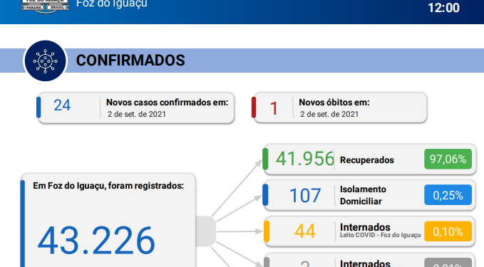This screenshot has height=267, width=484.
Task: Select 'Novos óbitos em:' label
Action: tap(334, 103)
